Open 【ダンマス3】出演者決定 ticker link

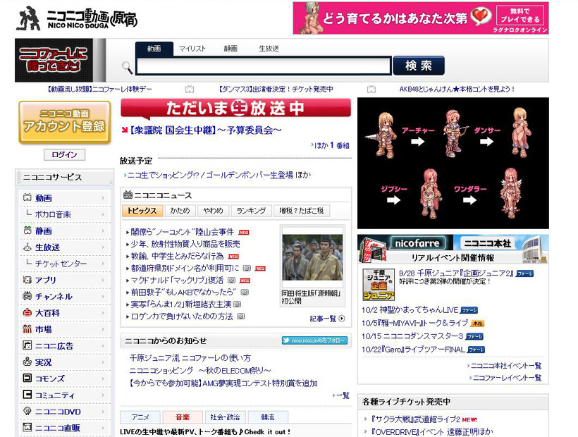(x=275, y=90)
